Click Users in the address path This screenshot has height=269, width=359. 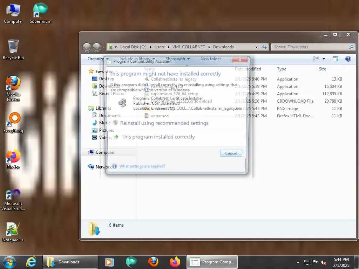pyautogui.click(x=160, y=47)
